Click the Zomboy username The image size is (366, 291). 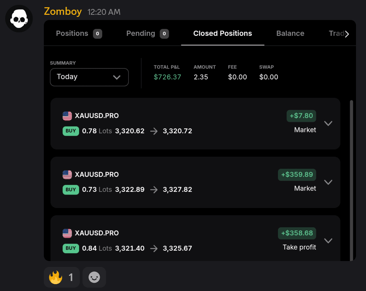click(x=62, y=11)
